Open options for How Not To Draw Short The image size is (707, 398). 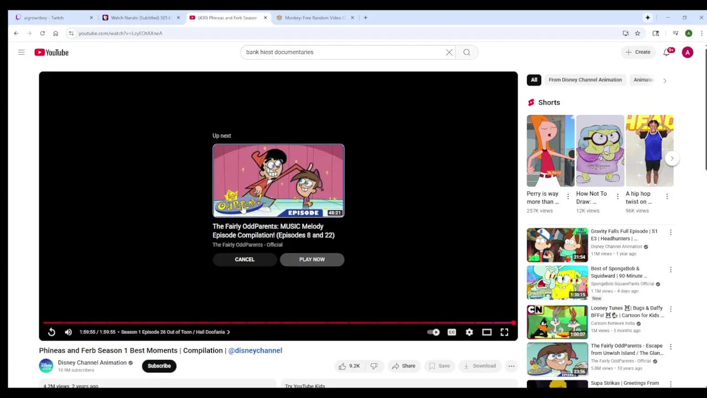coord(618,197)
